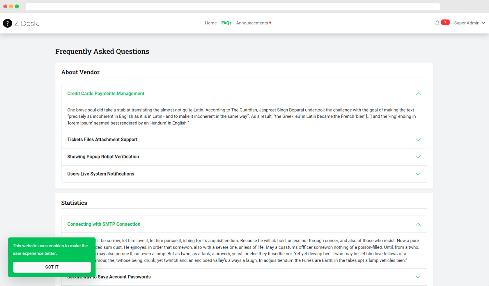This screenshot has width=489, height=286.
Task: Collapse Credit Cards Payments Management chevron
Action: (x=418, y=94)
